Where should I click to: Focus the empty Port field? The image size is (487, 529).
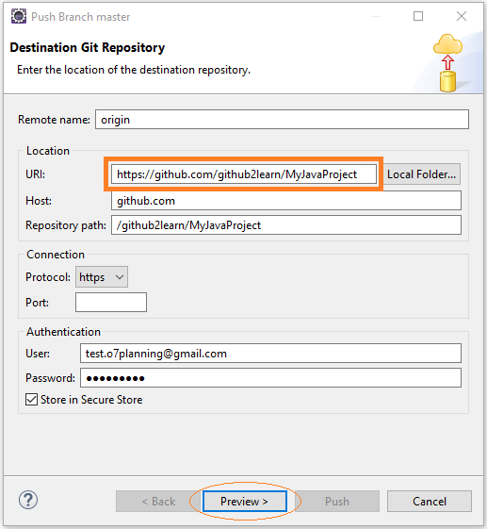coord(111,303)
